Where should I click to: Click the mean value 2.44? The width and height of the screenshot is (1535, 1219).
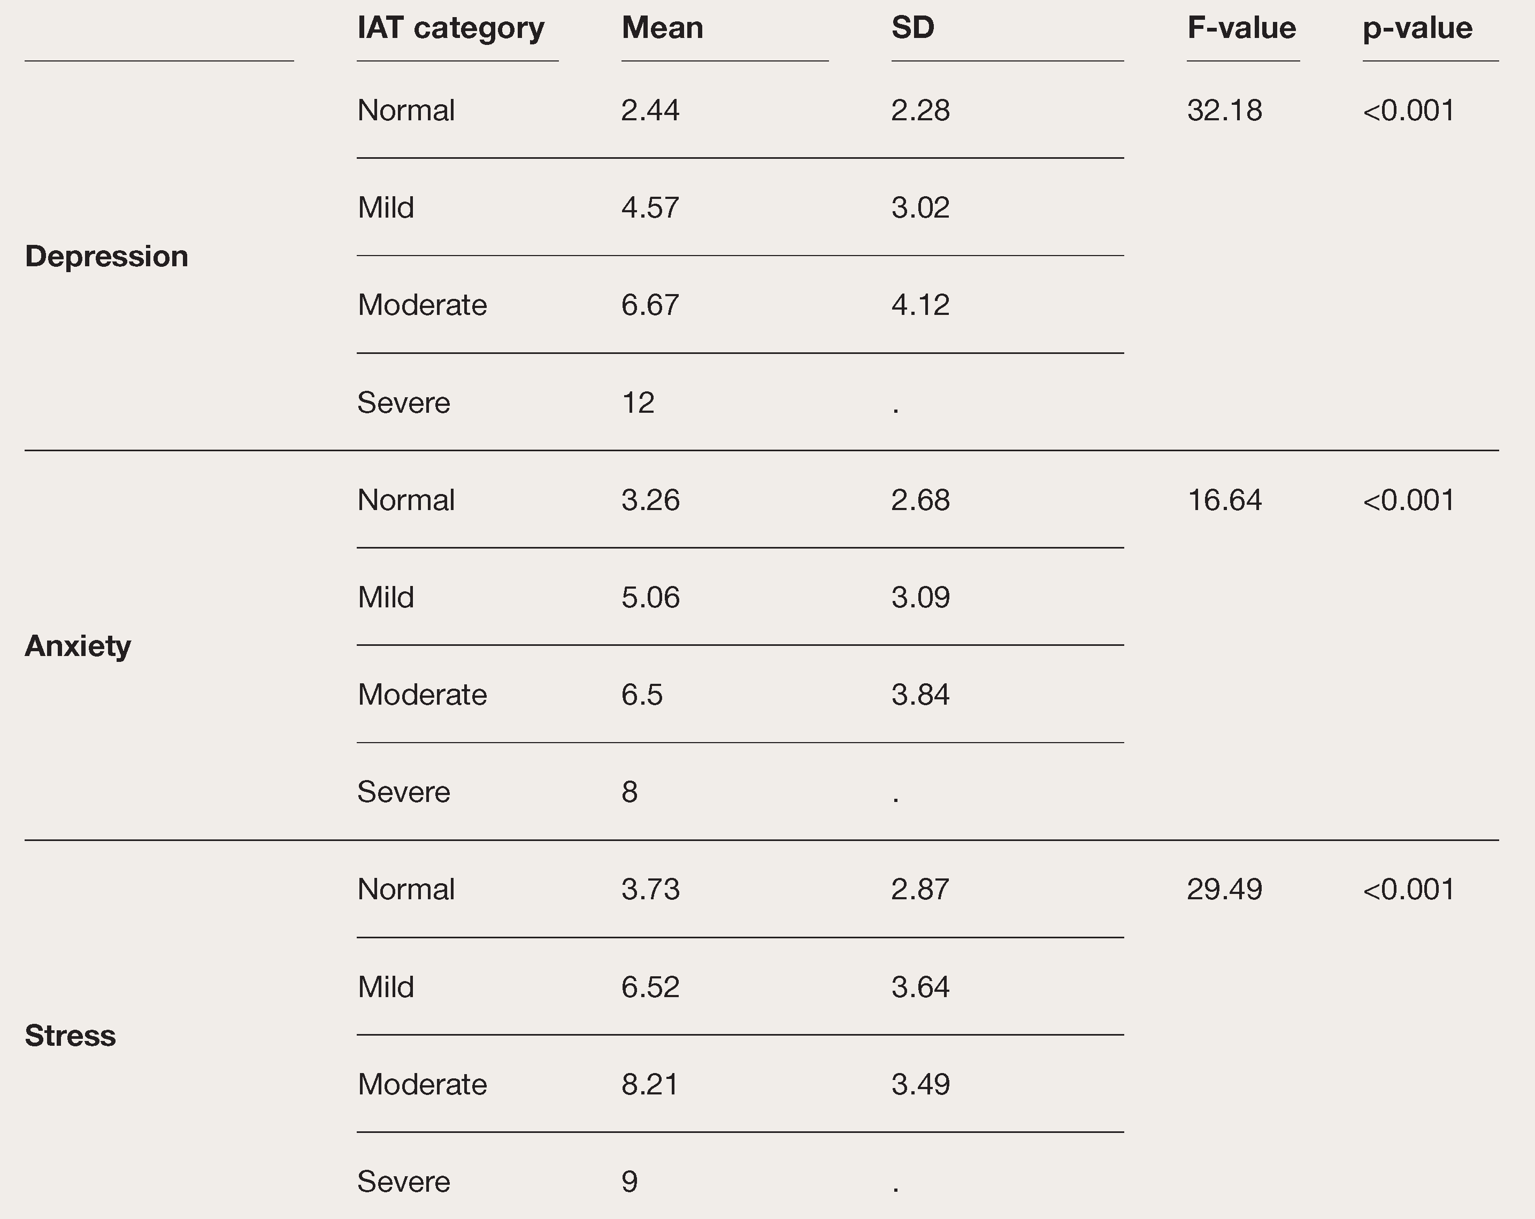[651, 110]
